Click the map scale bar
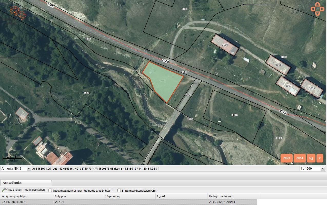 [12, 158]
